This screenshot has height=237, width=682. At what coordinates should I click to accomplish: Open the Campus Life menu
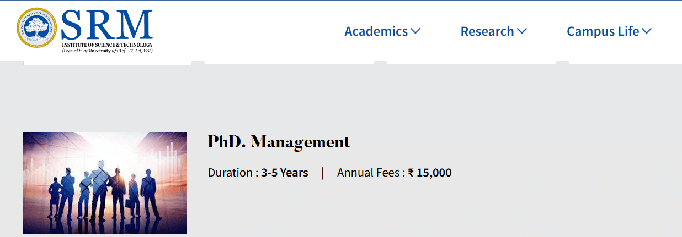click(603, 31)
